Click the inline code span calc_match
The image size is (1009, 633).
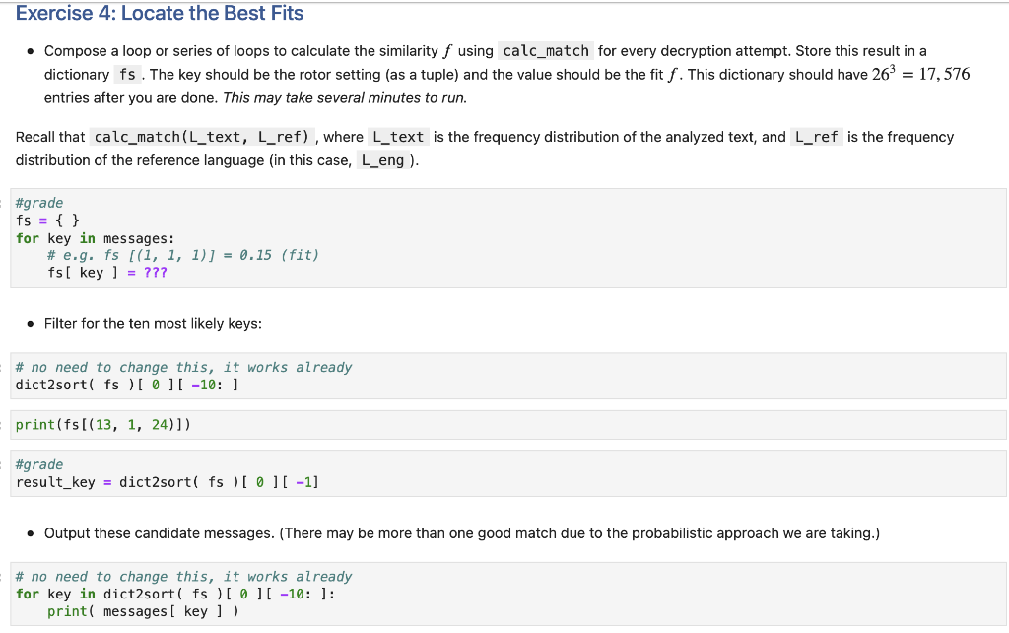pos(545,50)
